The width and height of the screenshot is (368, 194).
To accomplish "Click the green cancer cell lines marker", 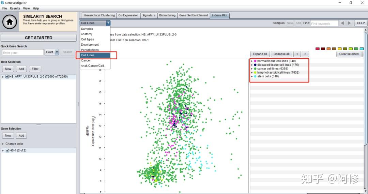I will click(x=255, y=69).
